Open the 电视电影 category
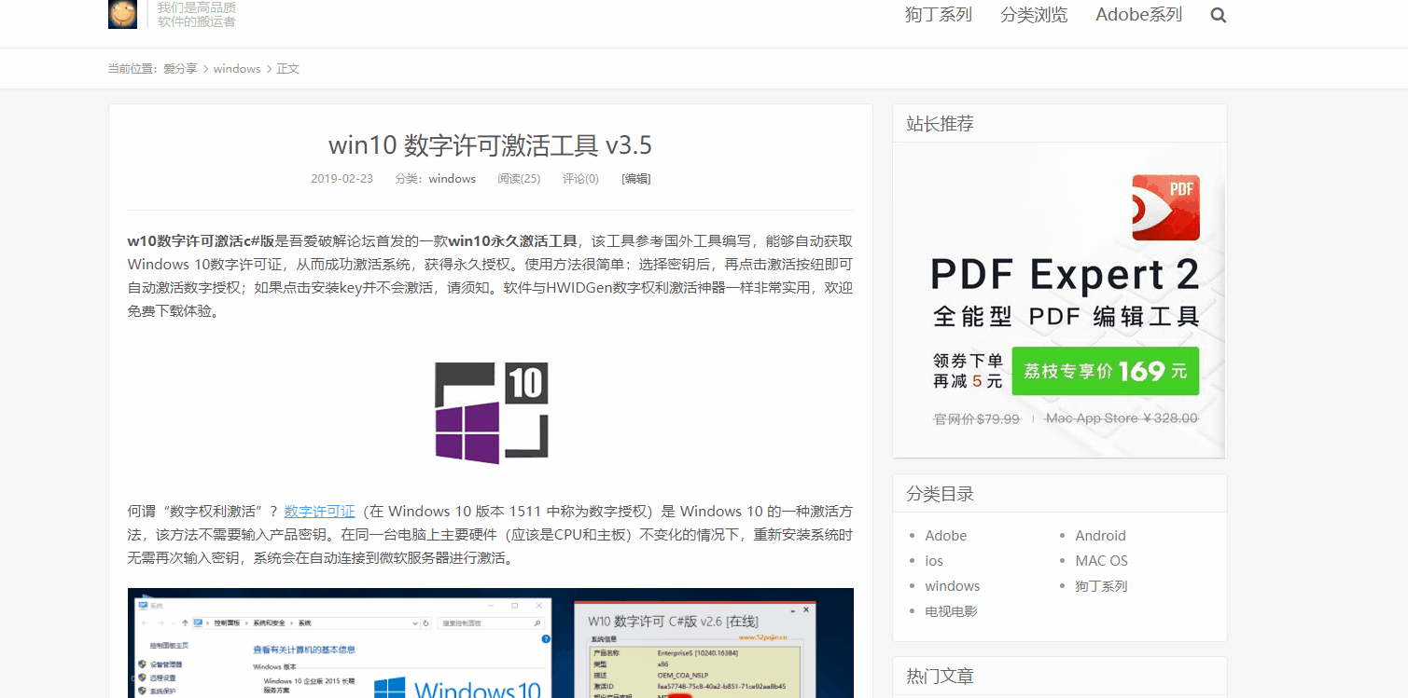 pyautogui.click(x=952, y=611)
